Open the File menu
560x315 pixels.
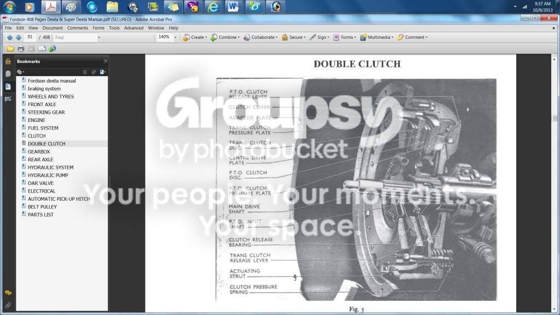[x=8, y=28]
